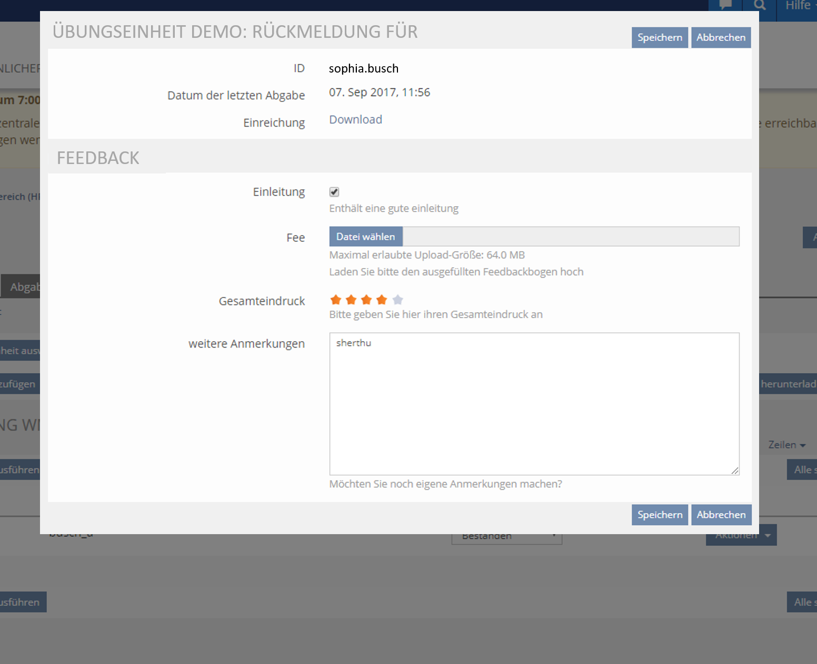
Task: Click the search magnifier icon
Action: pos(759,5)
